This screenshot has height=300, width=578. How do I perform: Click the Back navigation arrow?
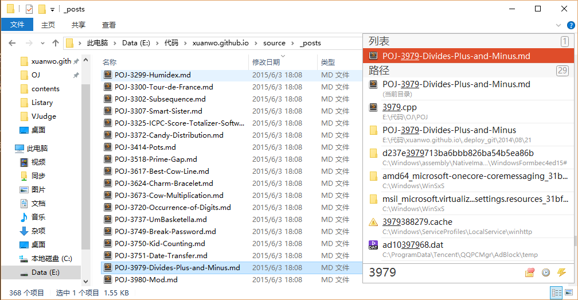13,43
